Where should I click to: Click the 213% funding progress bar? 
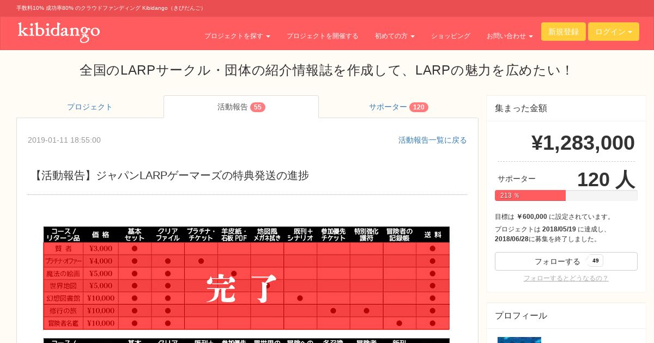point(566,195)
